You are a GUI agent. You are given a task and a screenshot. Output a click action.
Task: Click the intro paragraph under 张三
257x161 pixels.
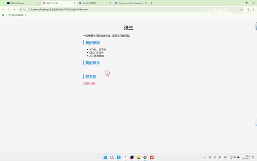tap(107, 36)
